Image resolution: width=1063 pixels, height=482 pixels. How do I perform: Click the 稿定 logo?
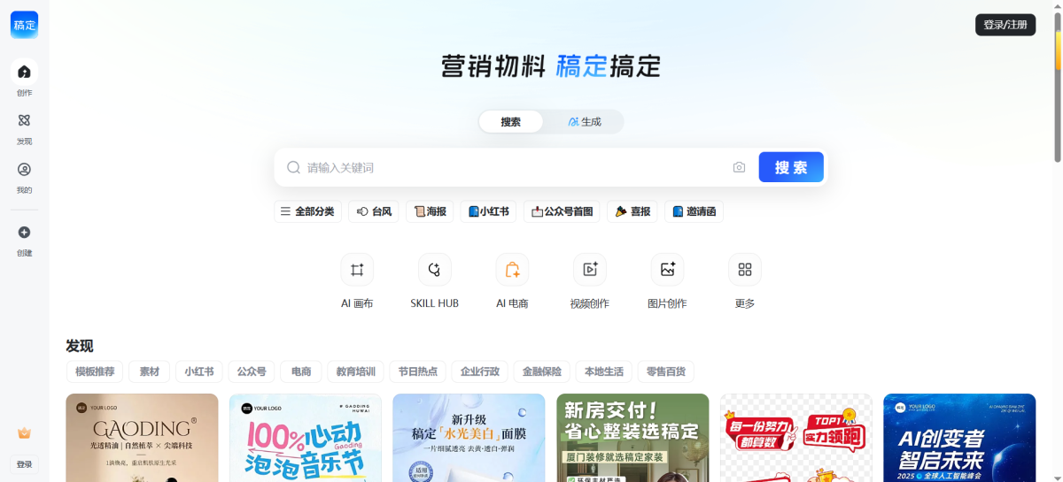pos(24,25)
